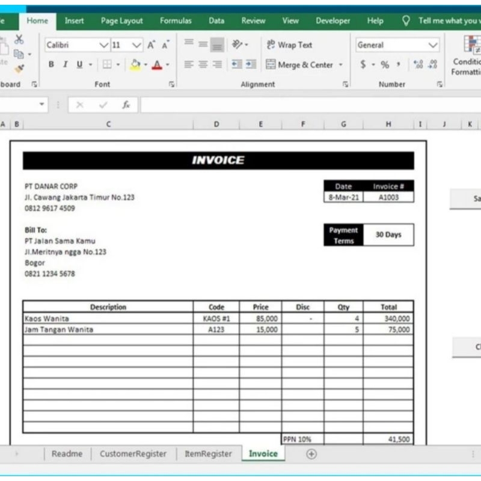Click the Percent Style icon
This screenshot has width=481, height=481.
click(x=385, y=64)
